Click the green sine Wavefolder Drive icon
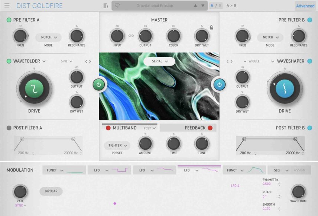 (34, 89)
